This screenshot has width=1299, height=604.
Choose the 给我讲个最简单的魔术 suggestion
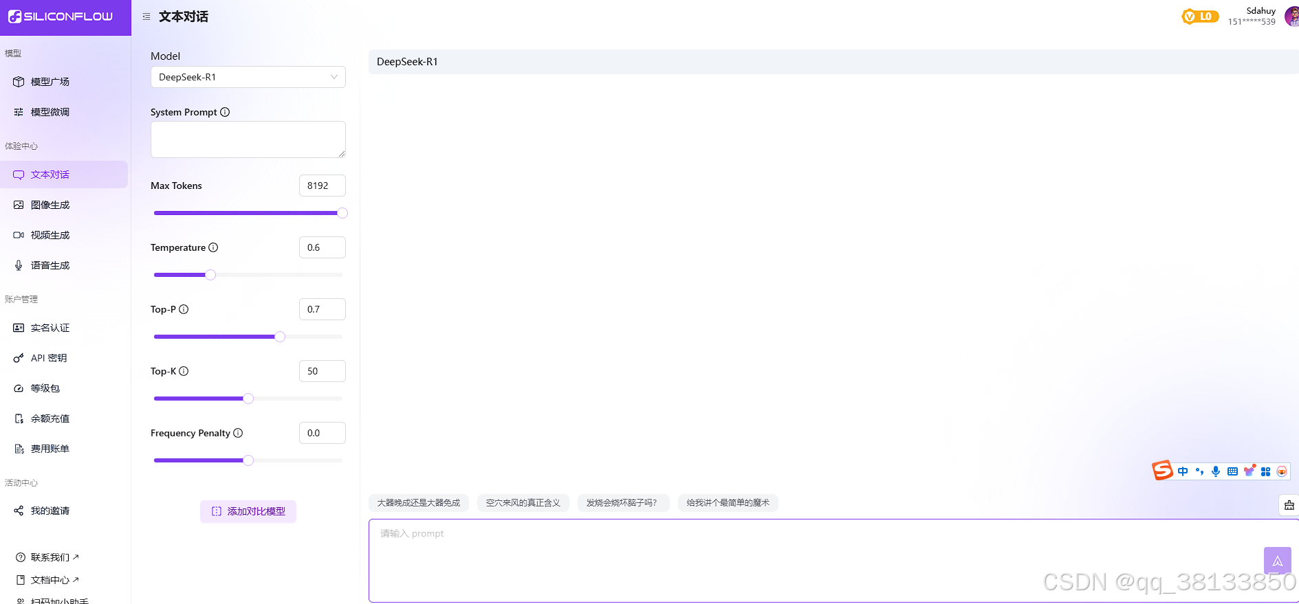tap(728, 503)
